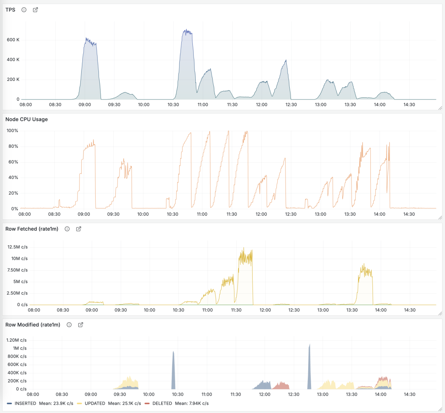Open the Row Modified (rate1m) title menu
This screenshot has height=413, width=445.
[33, 325]
